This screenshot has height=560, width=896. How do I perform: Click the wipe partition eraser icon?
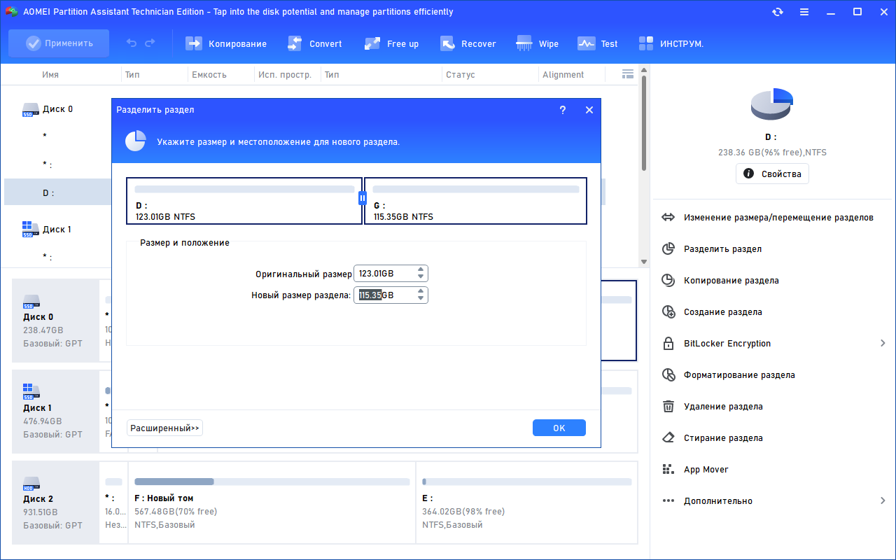pos(668,438)
